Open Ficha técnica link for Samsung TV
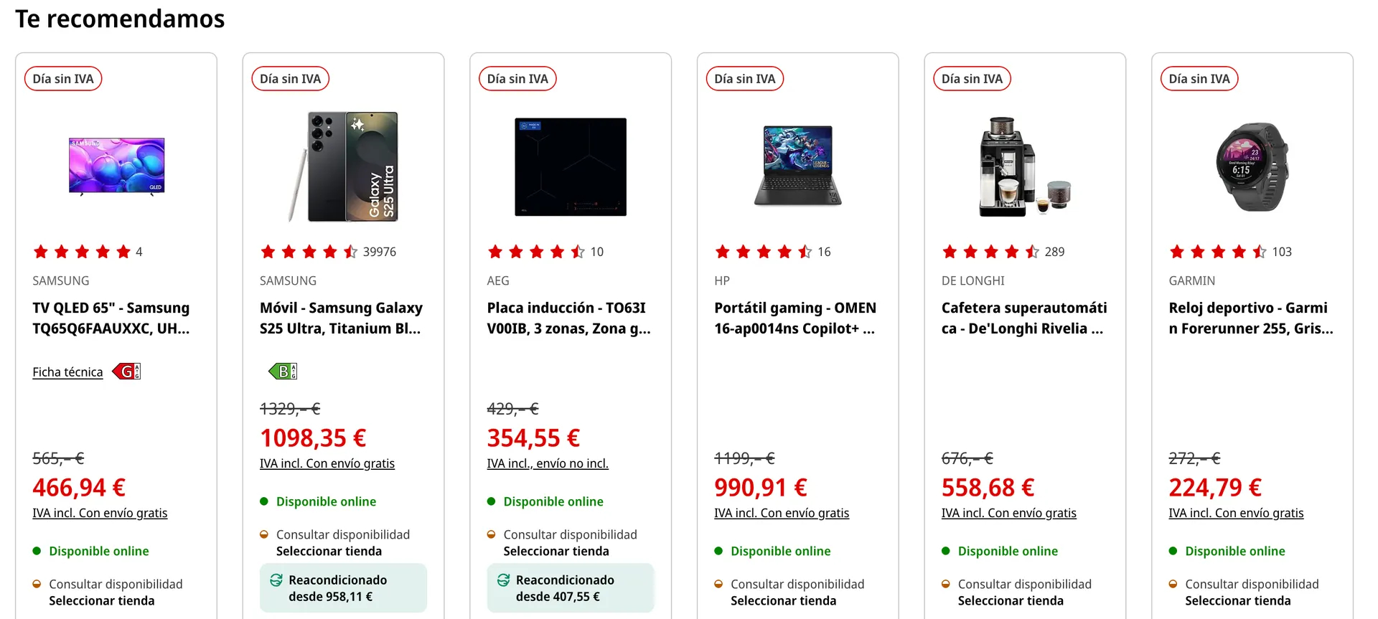1378x619 pixels. pos(67,372)
